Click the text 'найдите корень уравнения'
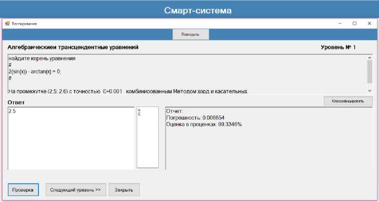The width and height of the screenshot is (379, 202). pos(42,59)
